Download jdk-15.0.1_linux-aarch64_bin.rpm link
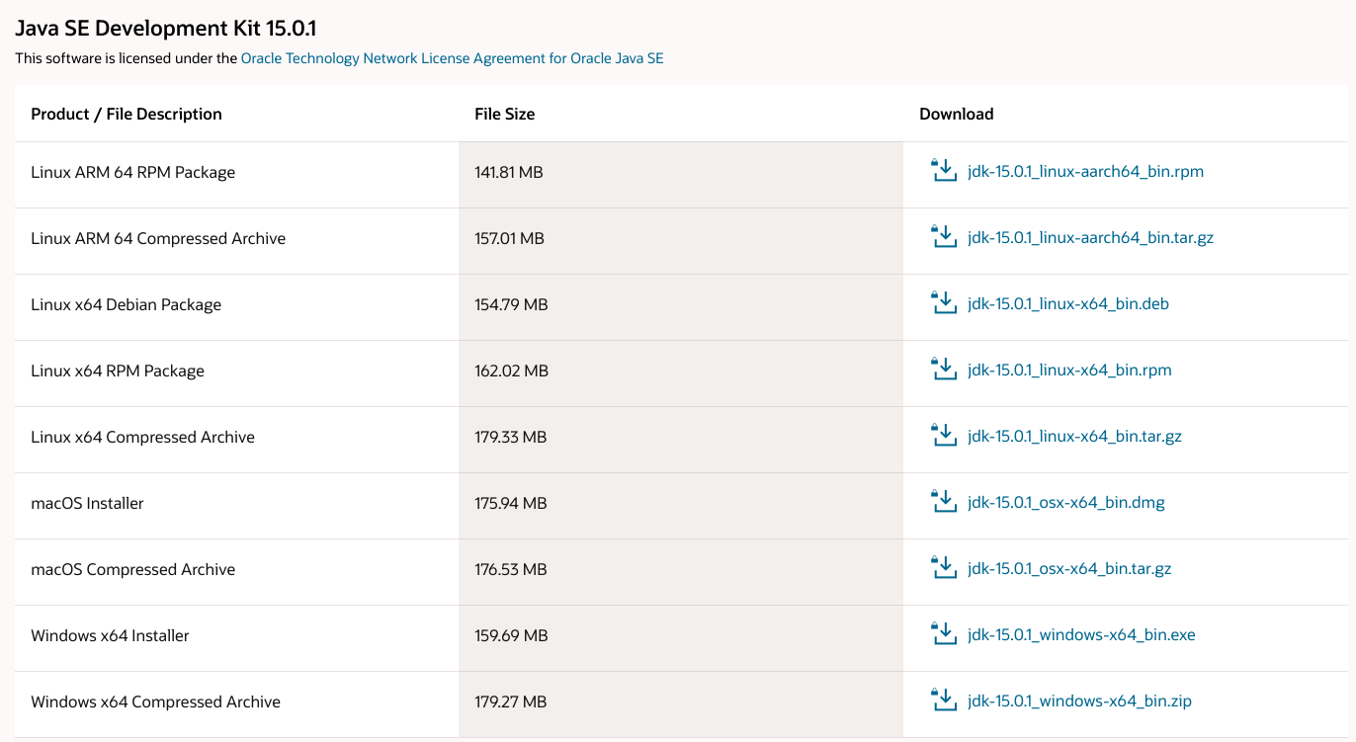The height and width of the screenshot is (742, 1356). 1086,172
